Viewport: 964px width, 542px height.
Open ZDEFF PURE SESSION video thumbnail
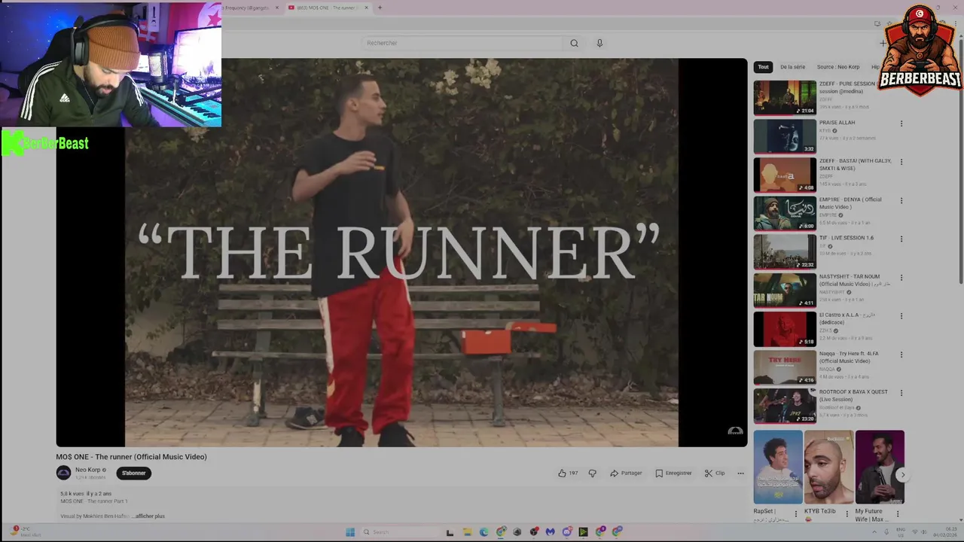point(785,98)
